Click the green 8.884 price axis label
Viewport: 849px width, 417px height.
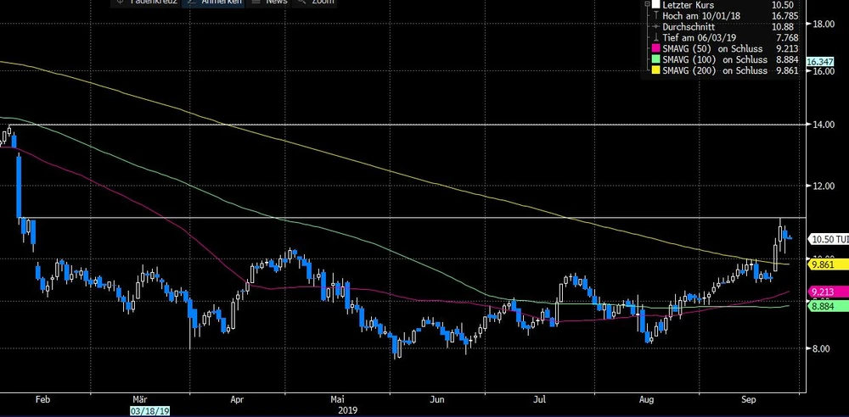tap(824, 306)
